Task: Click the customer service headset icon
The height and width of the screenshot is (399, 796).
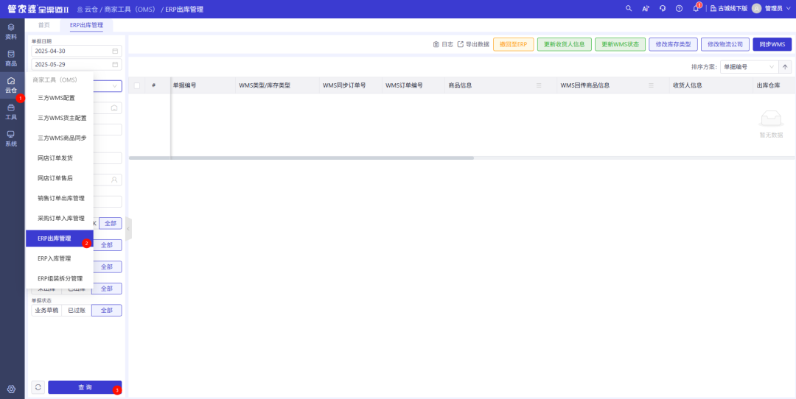Action: pos(663,8)
